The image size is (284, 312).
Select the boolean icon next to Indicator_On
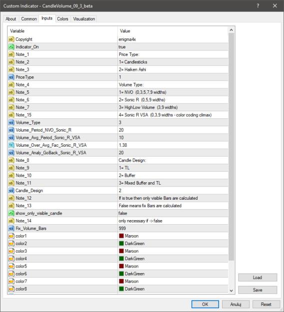coord(11,47)
